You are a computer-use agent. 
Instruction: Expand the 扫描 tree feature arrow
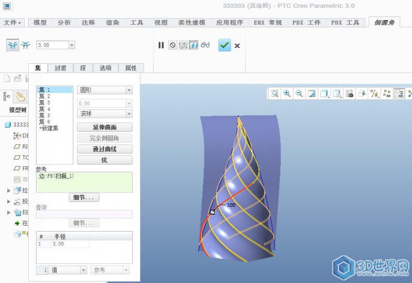click(9, 213)
